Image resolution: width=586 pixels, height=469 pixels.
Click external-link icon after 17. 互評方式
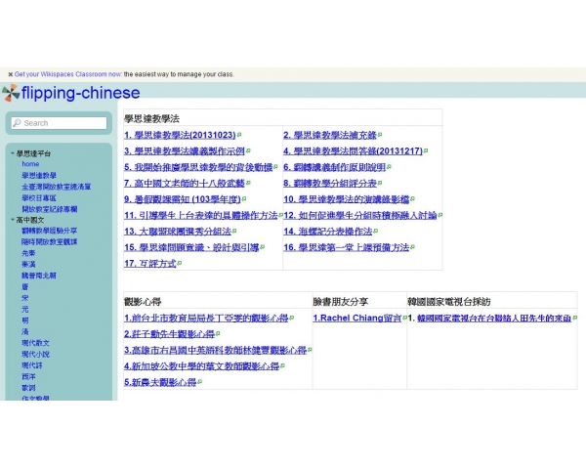[180, 263]
